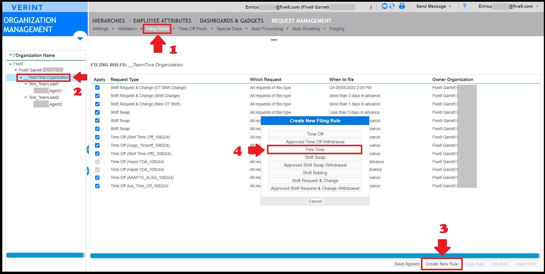This screenshot has height=274, width=545.
Task: Open the Enrico user account dropdown
Action: click(x=508, y=6)
